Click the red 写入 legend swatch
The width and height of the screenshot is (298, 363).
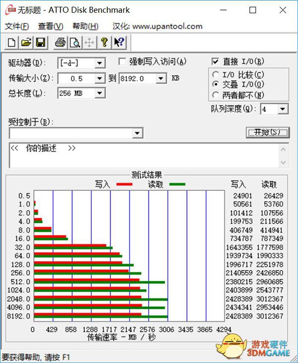[x=125, y=184]
